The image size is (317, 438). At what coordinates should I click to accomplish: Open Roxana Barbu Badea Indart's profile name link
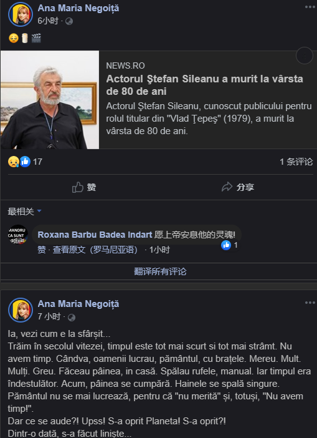95,235
